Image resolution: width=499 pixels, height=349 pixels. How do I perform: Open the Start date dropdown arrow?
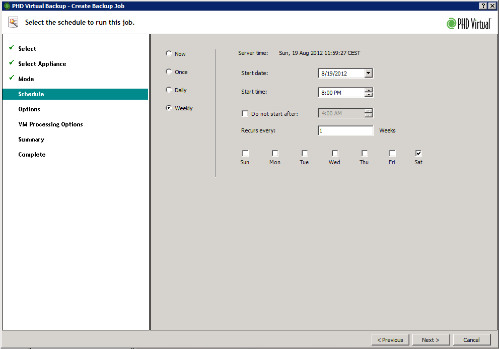[368, 73]
